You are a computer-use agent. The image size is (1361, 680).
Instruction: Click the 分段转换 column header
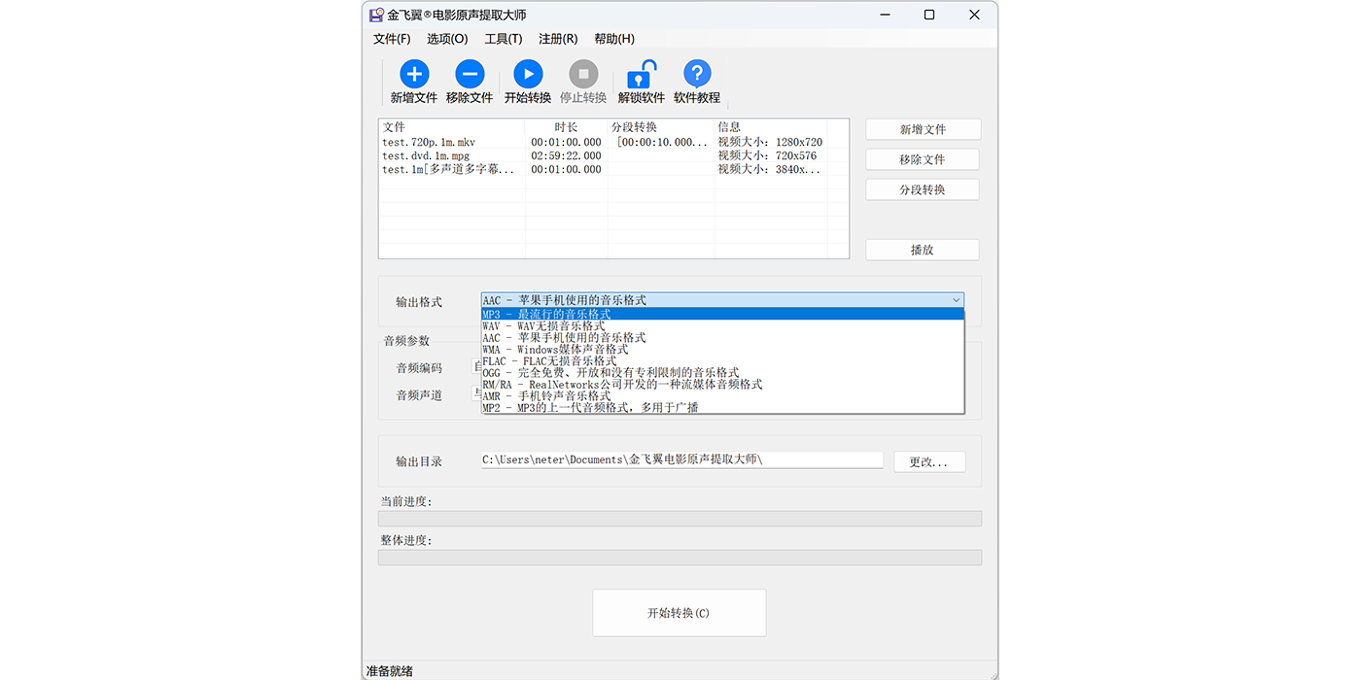coord(661,127)
